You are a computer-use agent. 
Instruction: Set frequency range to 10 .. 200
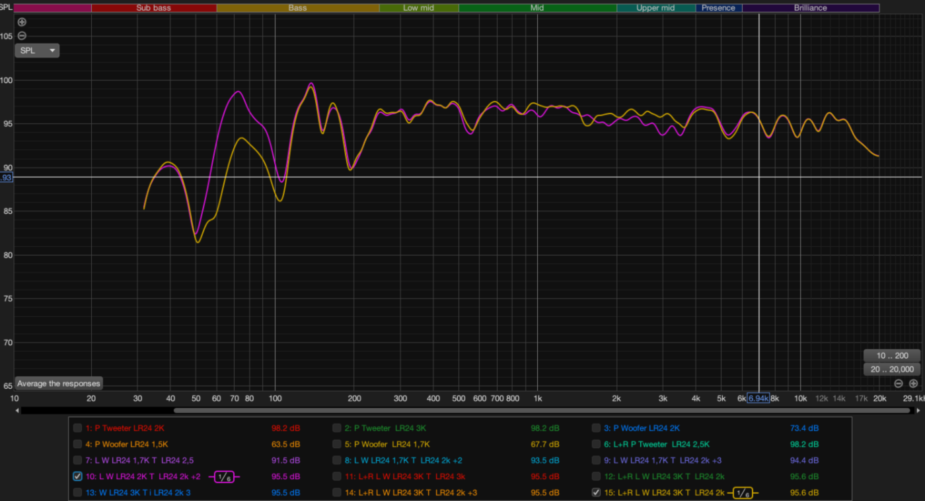(x=892, y=356)
